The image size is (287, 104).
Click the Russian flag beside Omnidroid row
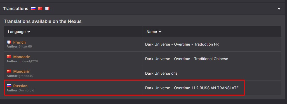click(9, 86)
